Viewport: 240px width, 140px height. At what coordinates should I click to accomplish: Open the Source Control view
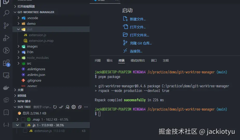(6, 26)
